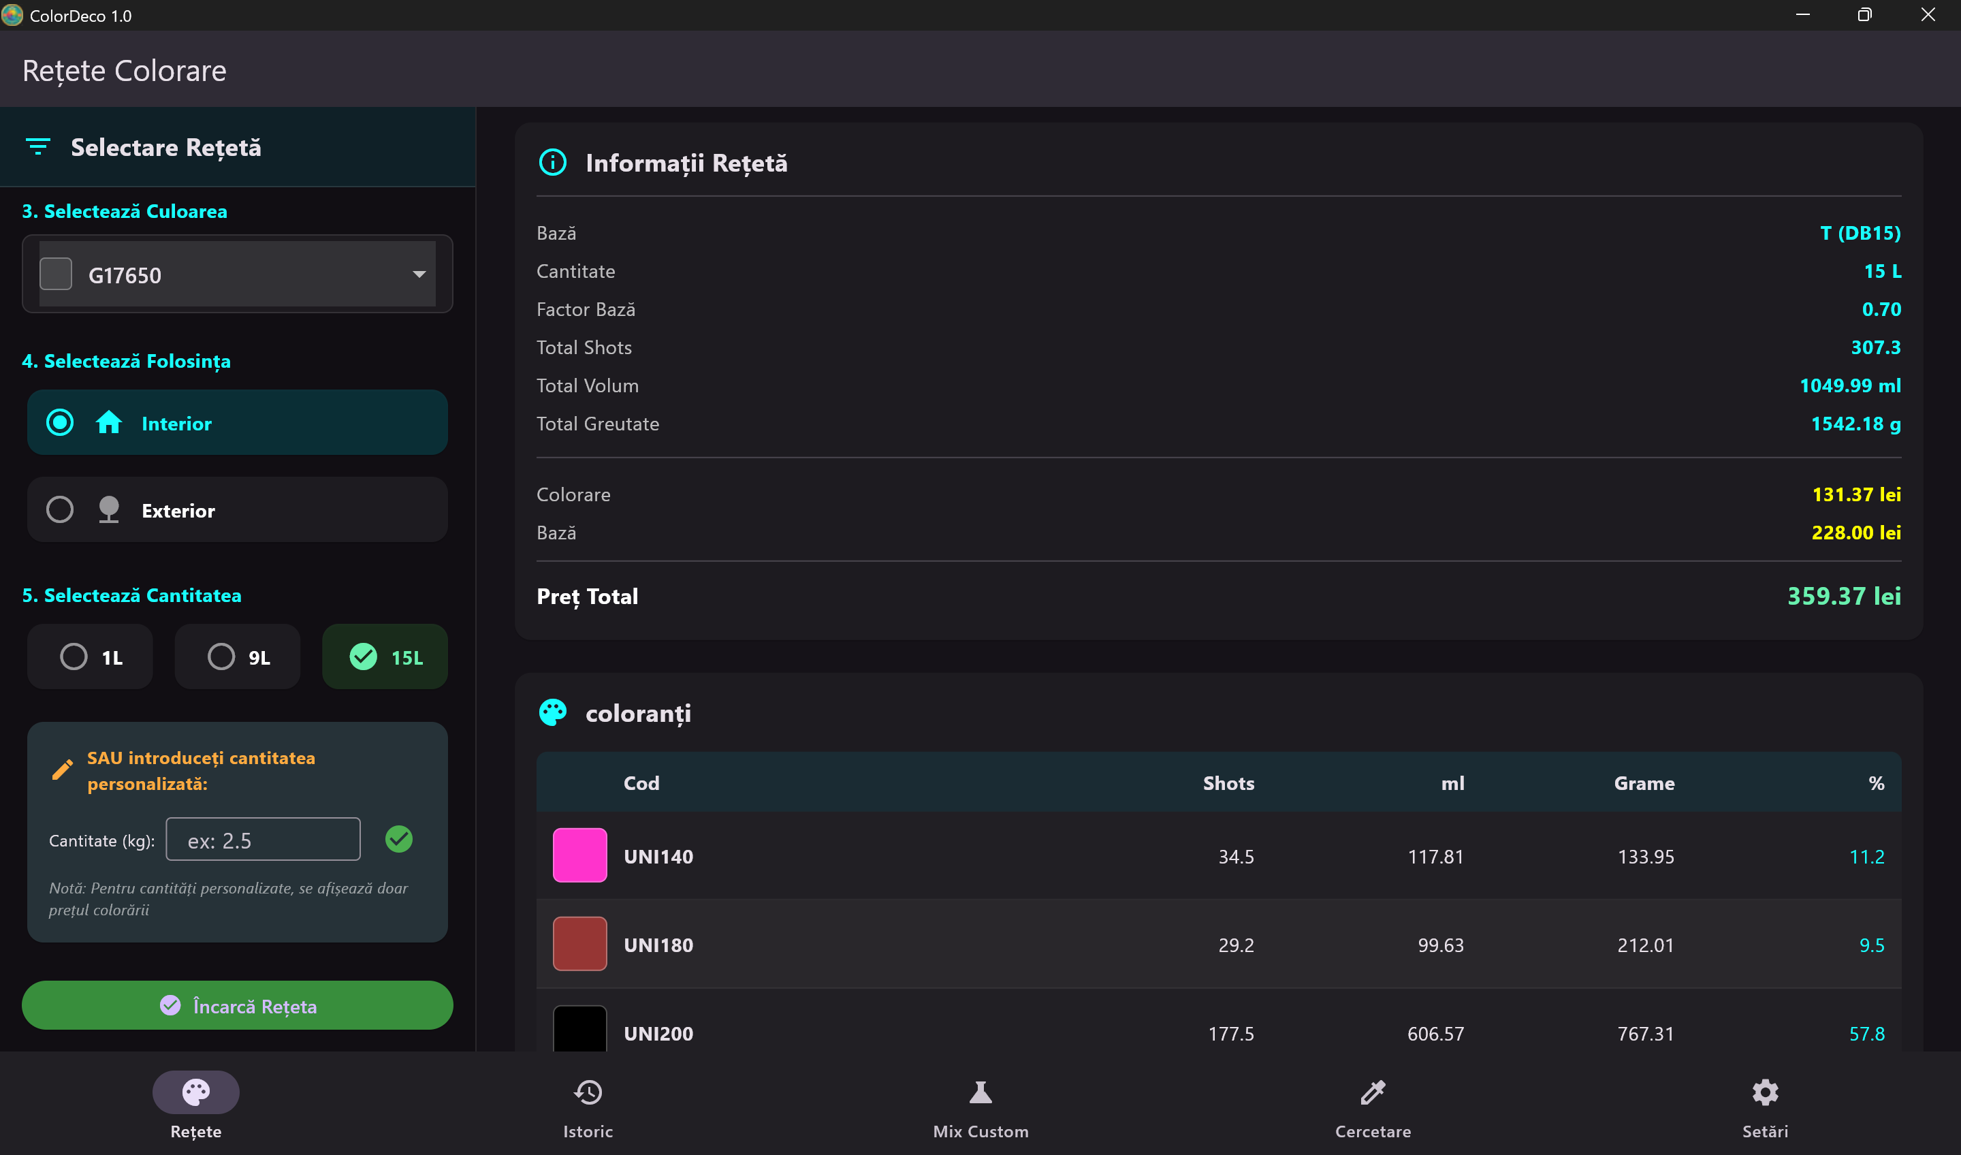Click the UNI180 grams value 212.01
Screen dimensions: 1961x1155
1645,945
